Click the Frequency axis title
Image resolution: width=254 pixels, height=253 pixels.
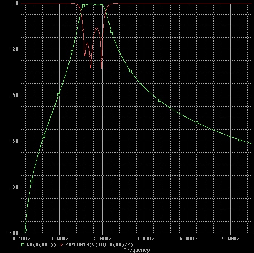[136, 250]
